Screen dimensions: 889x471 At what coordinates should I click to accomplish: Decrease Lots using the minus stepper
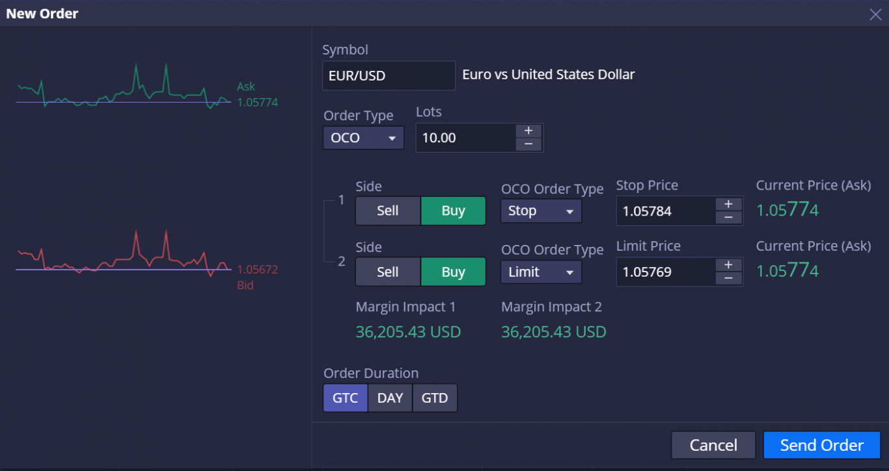528,144
